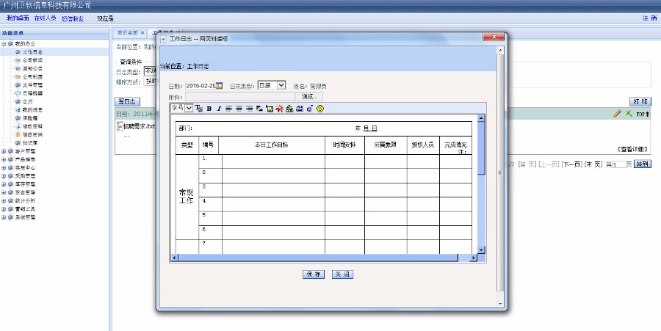Click 我的桌面 link in top navigation
661x331 pixels.
(x=18, y=18)
